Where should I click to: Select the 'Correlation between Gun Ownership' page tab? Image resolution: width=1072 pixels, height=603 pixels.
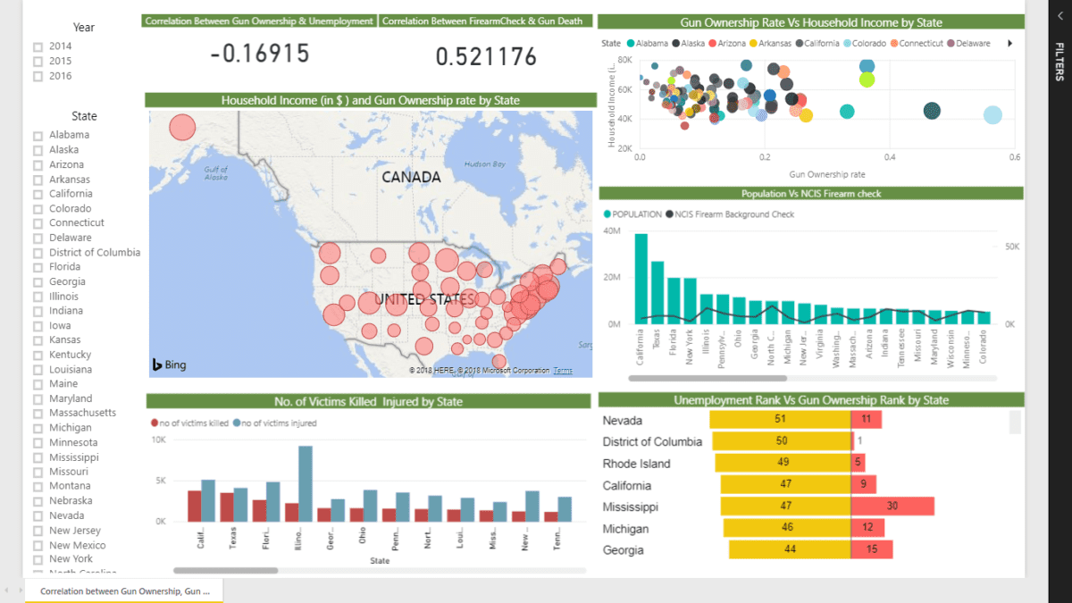[123, 590]
